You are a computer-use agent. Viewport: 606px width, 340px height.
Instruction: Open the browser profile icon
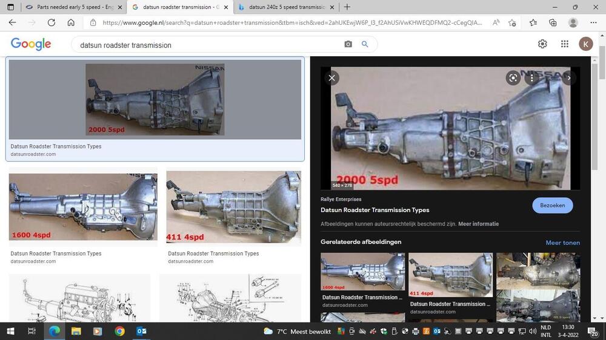pos(573,23)
